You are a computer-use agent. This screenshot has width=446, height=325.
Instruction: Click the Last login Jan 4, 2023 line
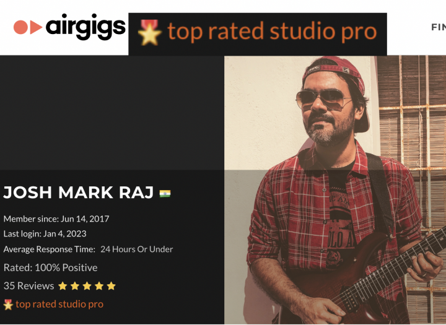click(45, 234)
